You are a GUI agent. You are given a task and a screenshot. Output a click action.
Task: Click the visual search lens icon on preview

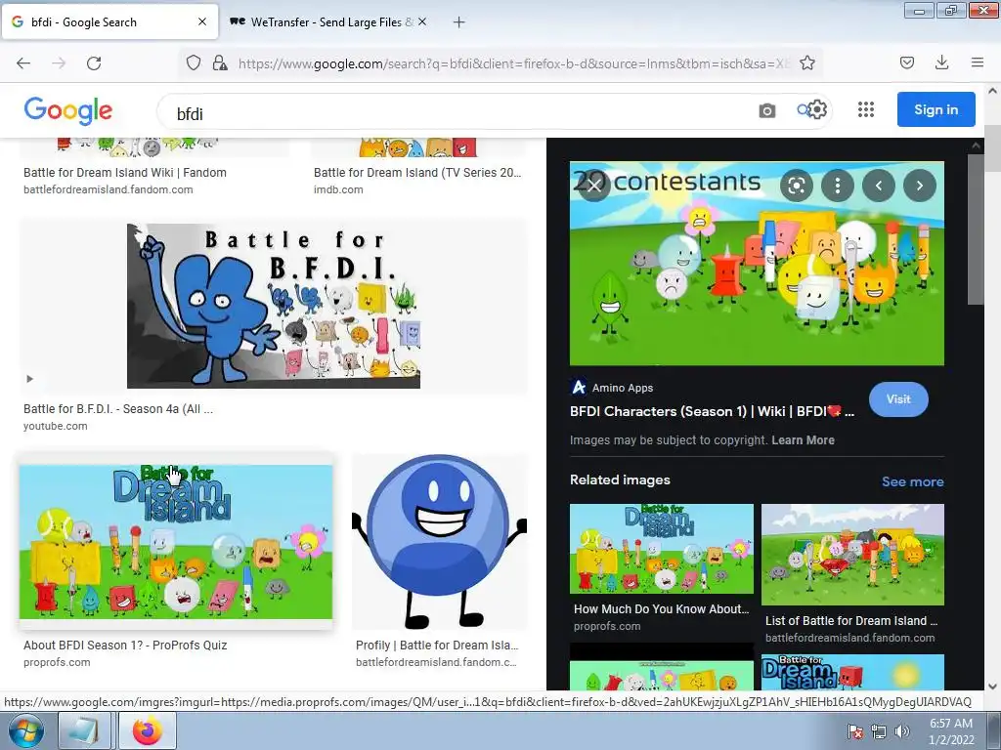[x=796, y=186]
